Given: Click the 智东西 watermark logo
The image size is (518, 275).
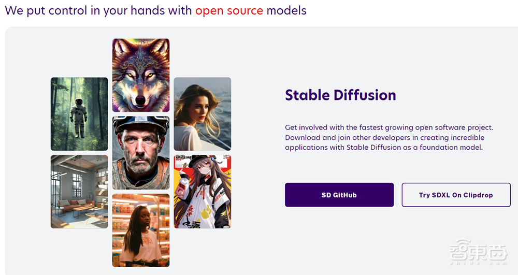Looking at the screenshot, I should [478, 255].
